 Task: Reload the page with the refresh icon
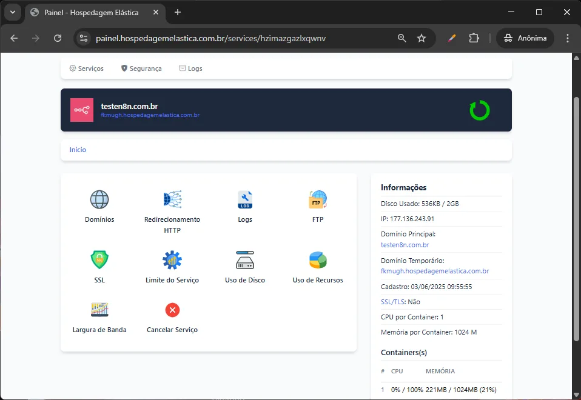[58, 38]
